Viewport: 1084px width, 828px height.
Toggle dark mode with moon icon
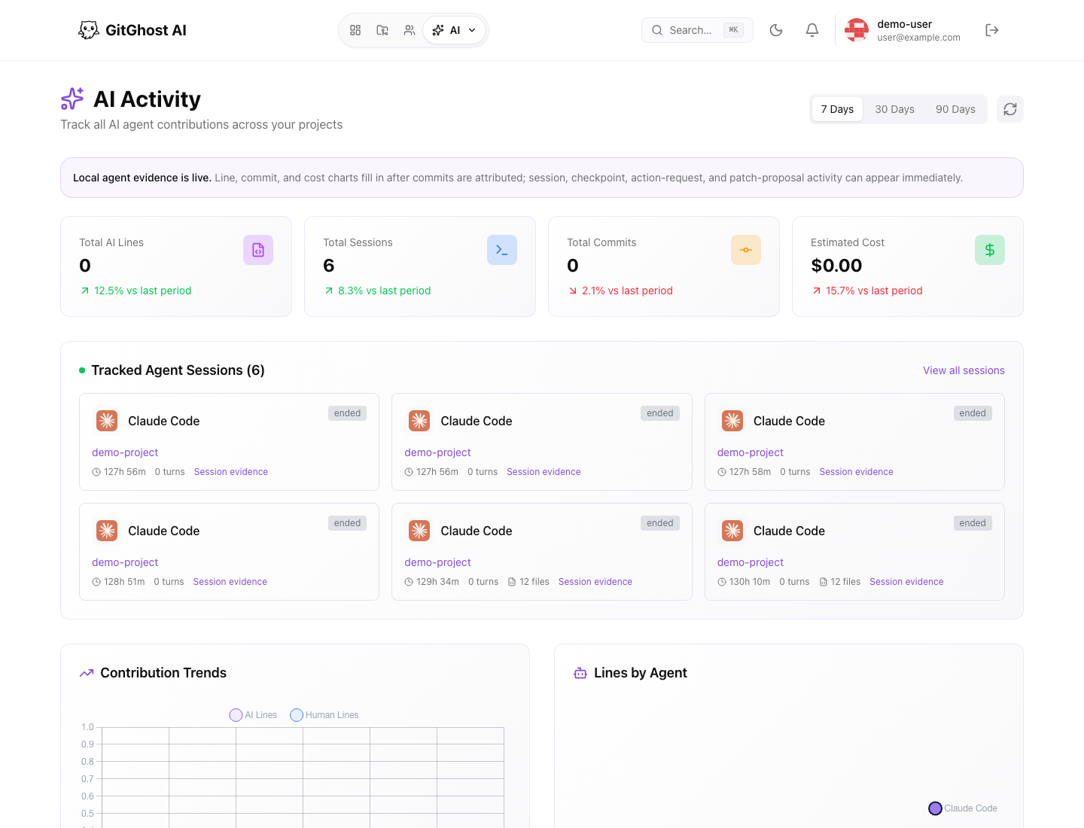point(776,30)
